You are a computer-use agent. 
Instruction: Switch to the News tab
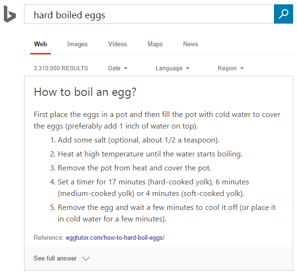190,44
